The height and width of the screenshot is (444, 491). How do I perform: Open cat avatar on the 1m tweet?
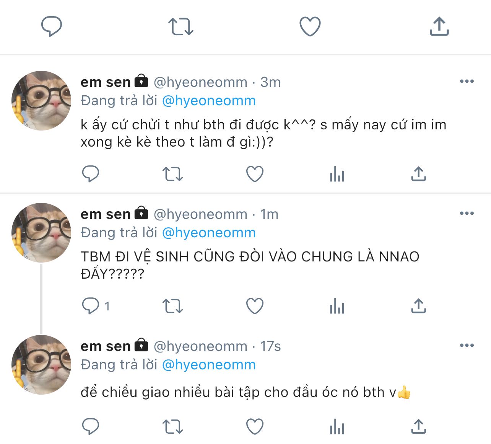coord(41,232)
